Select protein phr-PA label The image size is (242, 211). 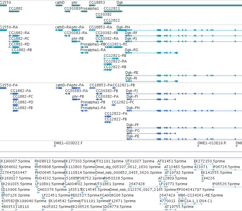click(x=78, y=85)
